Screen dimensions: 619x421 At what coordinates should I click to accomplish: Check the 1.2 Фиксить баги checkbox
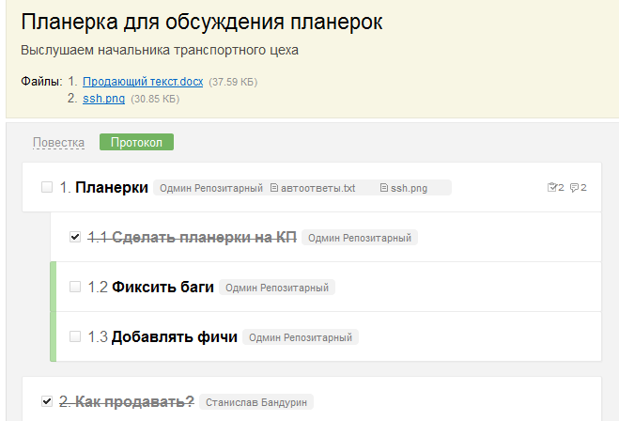pos(75,287)
